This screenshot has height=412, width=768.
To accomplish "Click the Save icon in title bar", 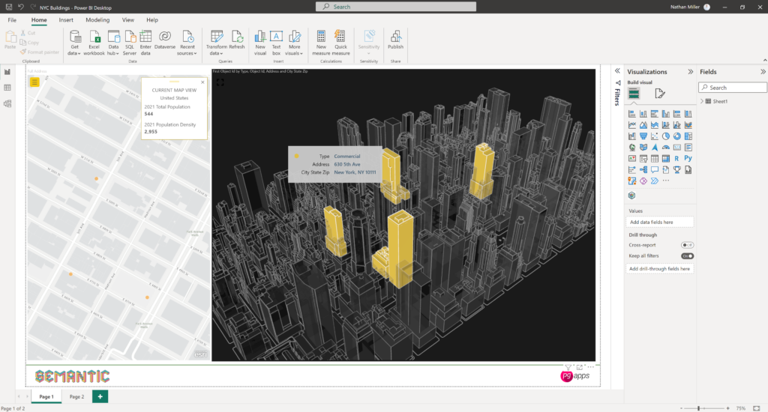I will [x=9, y=7].
